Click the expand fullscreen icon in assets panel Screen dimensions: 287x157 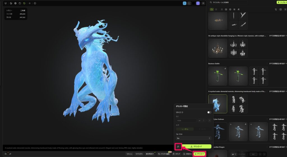[x=285, y=9]
